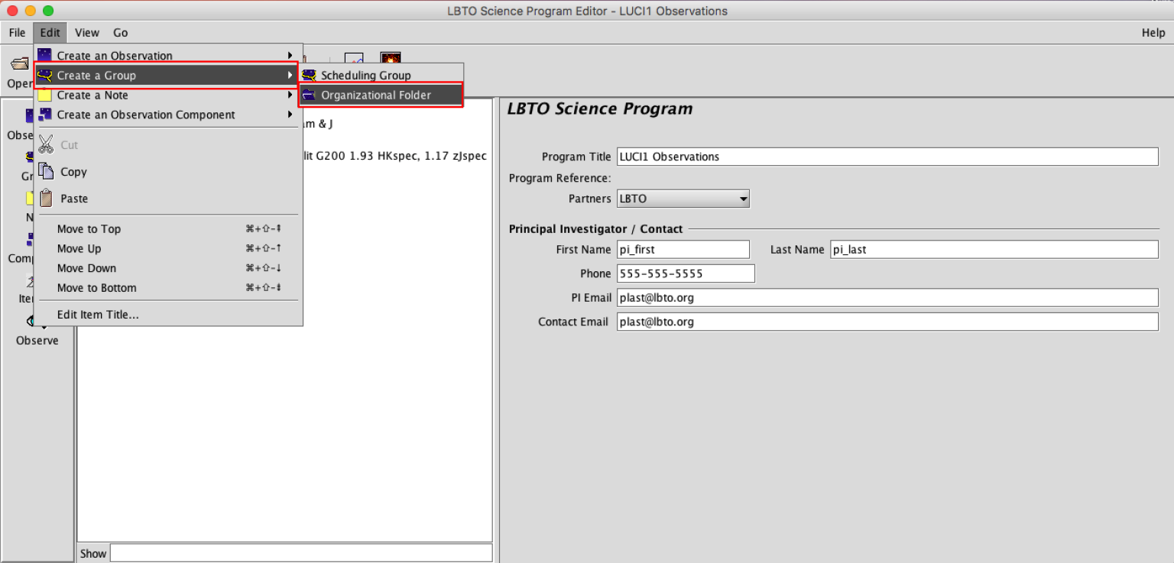Viewport: 1174px width, 563px height.
Task: Open the Help menu
Action: point(1153,33)
